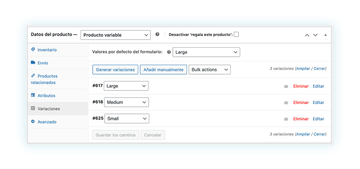This screenshot has height=169, width=360.
Task: Click the Inventario tag icon
Action: click(33, 49)
